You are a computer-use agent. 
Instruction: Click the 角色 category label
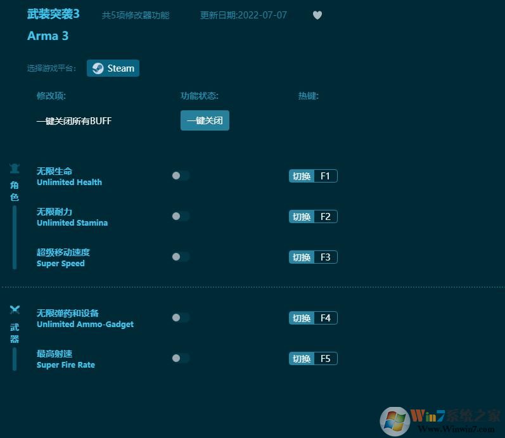(15, 191)
